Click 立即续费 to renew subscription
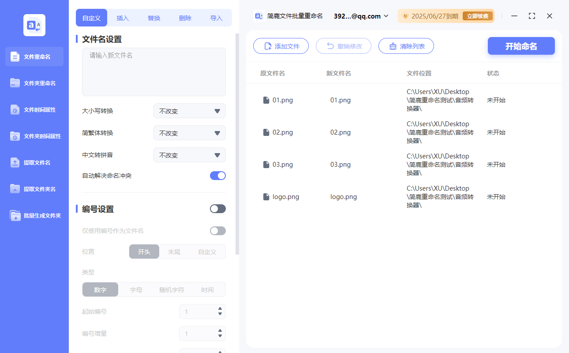 [478, 16]
